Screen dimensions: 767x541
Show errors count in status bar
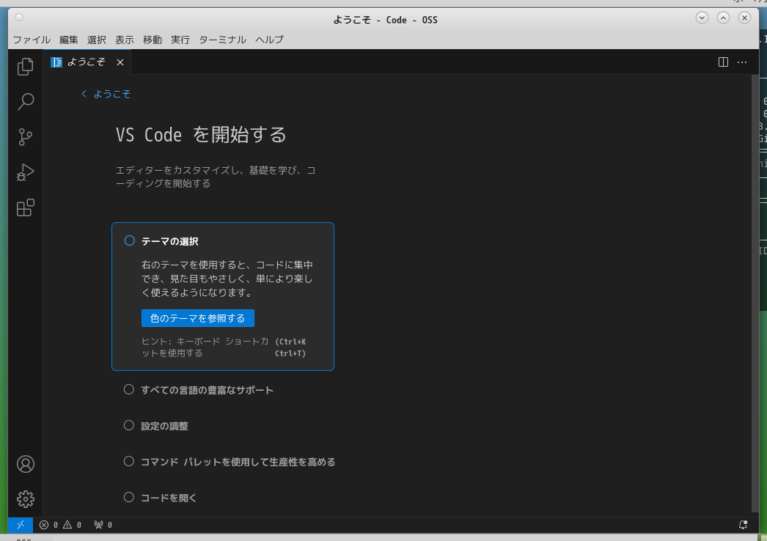coord(49,525)
